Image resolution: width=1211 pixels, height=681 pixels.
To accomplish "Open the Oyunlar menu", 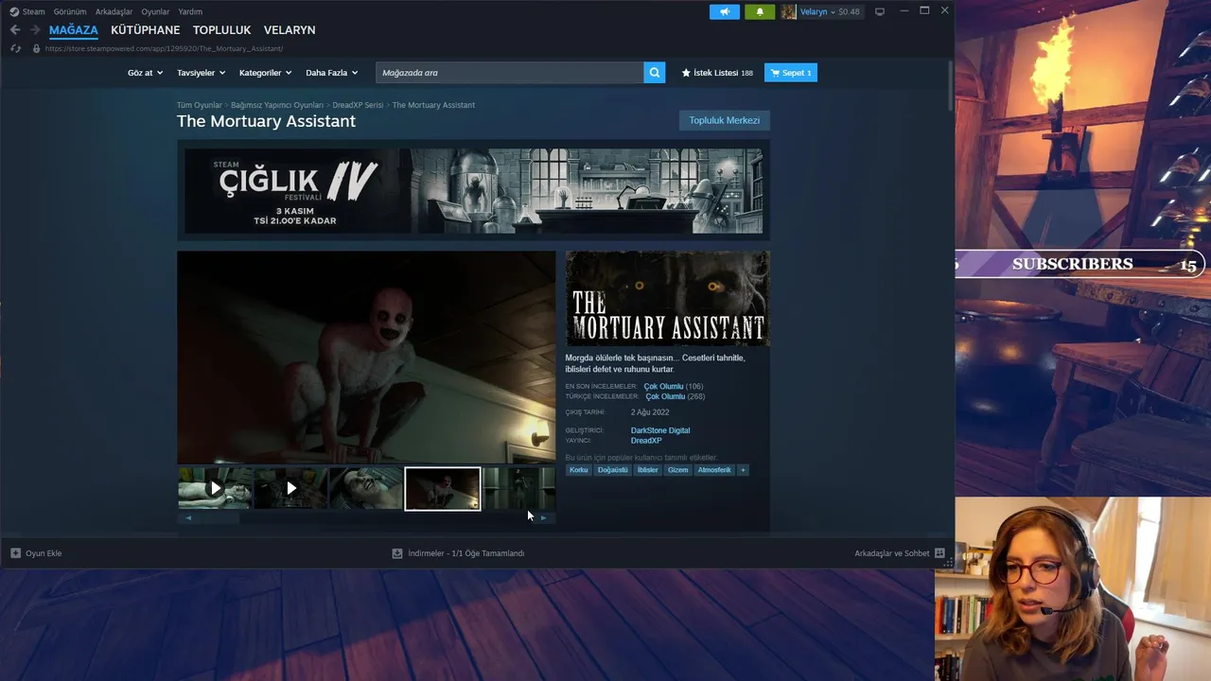I will [x=155, y=11].
